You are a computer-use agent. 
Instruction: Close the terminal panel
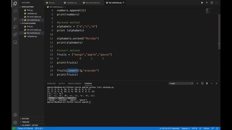pos(216,83)
